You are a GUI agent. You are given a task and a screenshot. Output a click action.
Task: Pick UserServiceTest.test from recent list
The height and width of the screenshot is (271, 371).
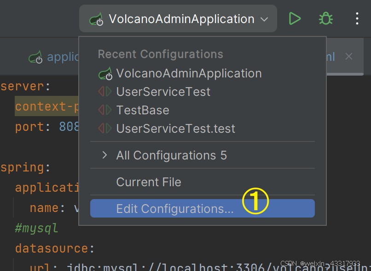click(176, 129)
